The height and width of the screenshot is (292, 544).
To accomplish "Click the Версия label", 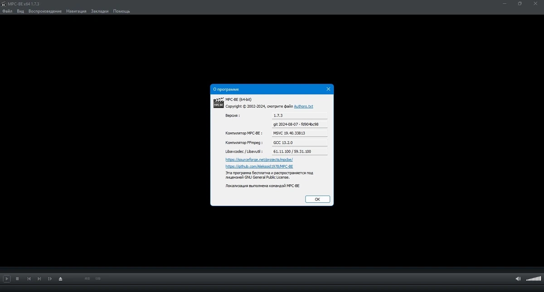I will pyautogui.click(x=233, y=115).
